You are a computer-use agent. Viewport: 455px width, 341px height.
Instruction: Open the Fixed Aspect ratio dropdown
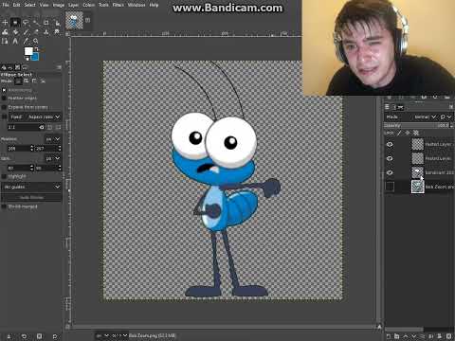click(35, 117)
